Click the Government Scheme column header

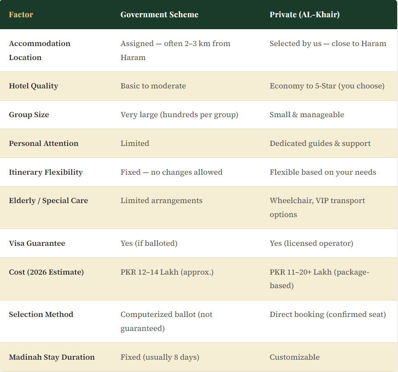[159, 15]
